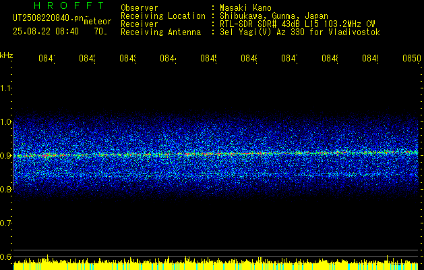Click the 0844 time marker
Screen dimensions: 424x270
(x=168, y=58)
